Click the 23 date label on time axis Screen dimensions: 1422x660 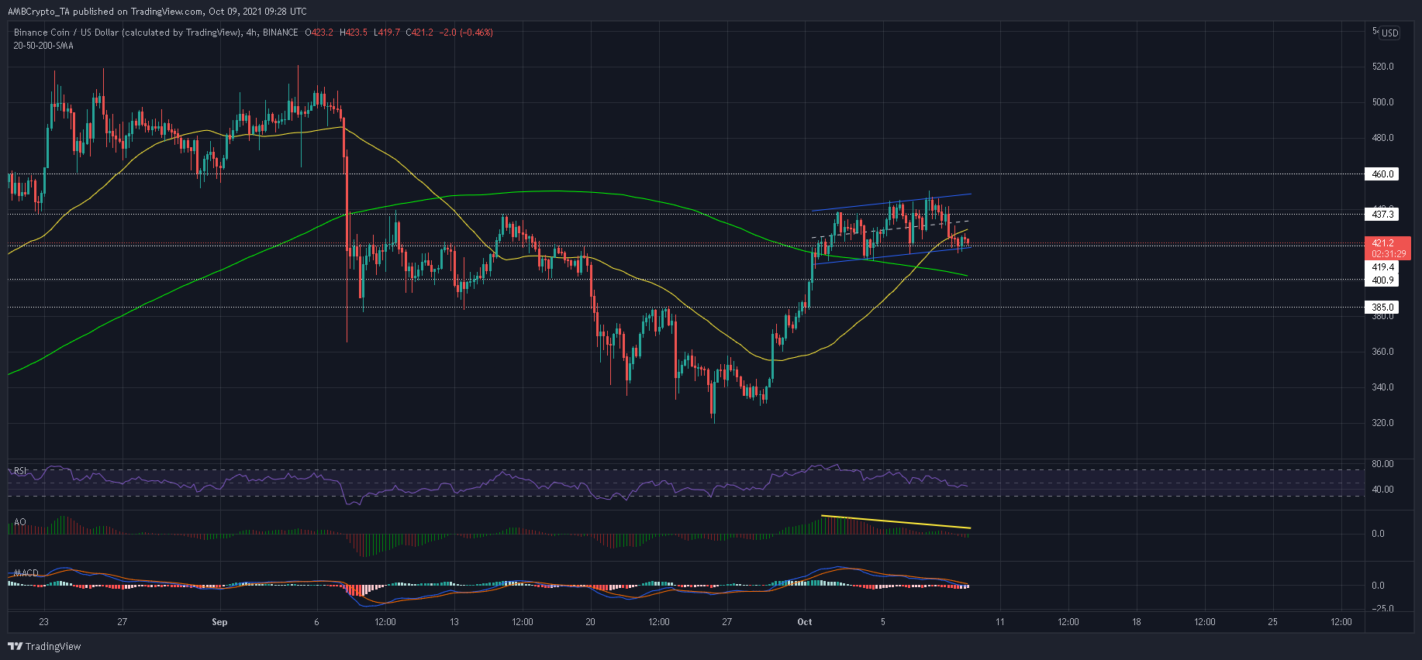point(44,622)
